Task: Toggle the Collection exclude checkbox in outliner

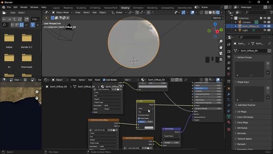Action: click(261, 18)
